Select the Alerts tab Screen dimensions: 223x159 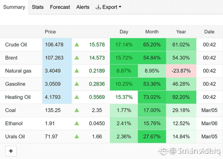(83, 7)
